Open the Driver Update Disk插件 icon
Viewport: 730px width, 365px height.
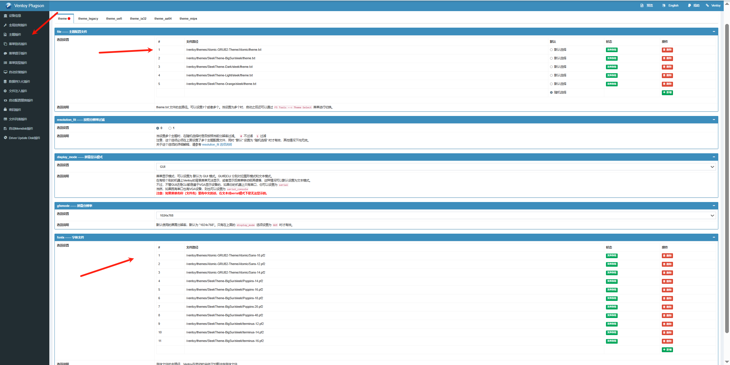(x=5, y=138)
